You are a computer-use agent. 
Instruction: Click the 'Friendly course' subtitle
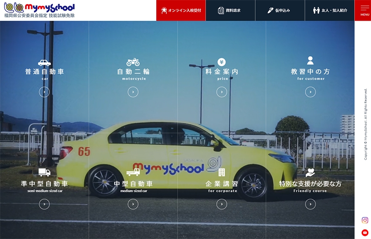(310, 191)
